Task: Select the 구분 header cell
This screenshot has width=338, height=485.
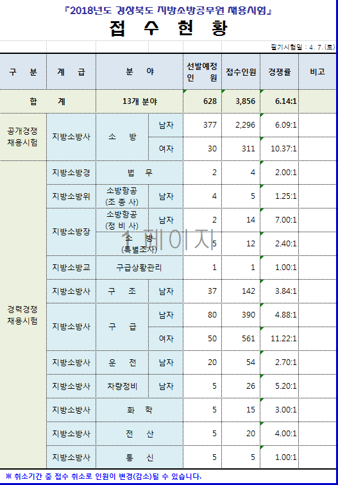Action: click(23, 72)
